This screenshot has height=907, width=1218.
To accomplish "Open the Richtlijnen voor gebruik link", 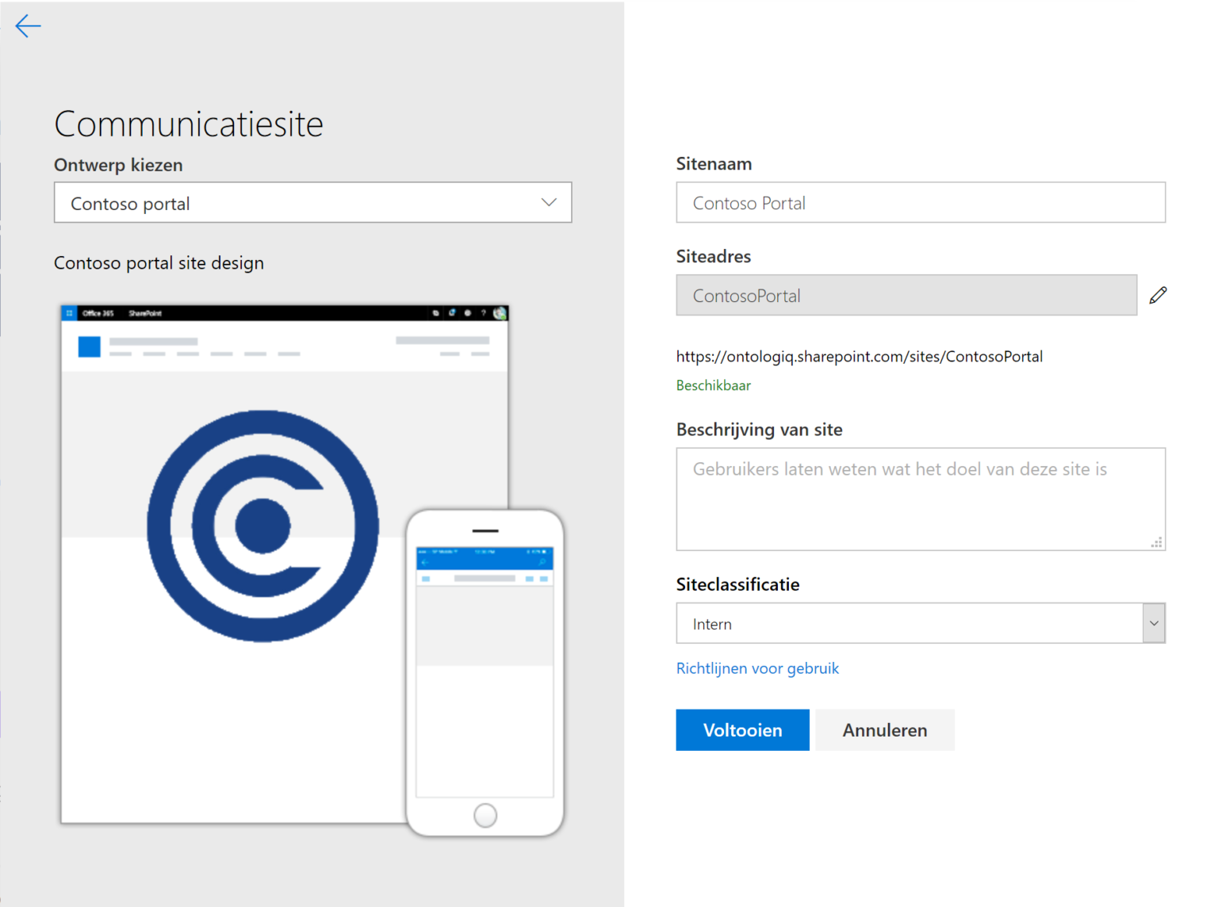I will (757, 668).
